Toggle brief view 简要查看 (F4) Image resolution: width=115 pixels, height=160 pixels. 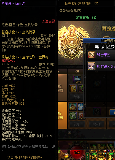86,18
